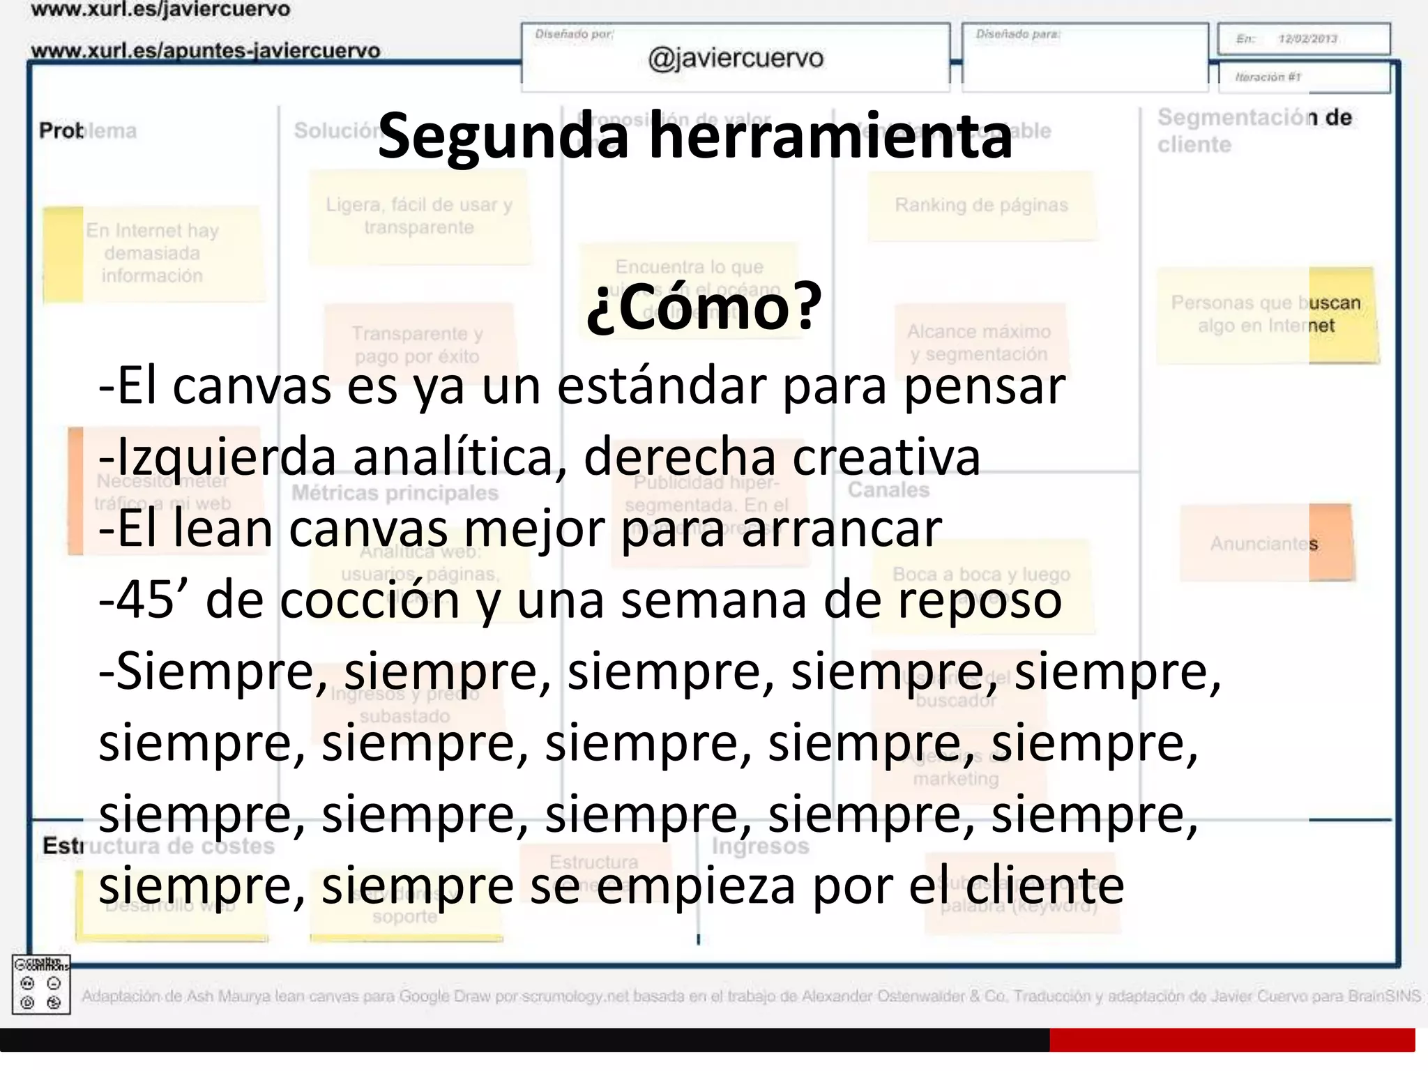This screenshot has width=1428, height=1071.
Task: Click the 'Ingresos' section header
Action: tap(760, 846)
